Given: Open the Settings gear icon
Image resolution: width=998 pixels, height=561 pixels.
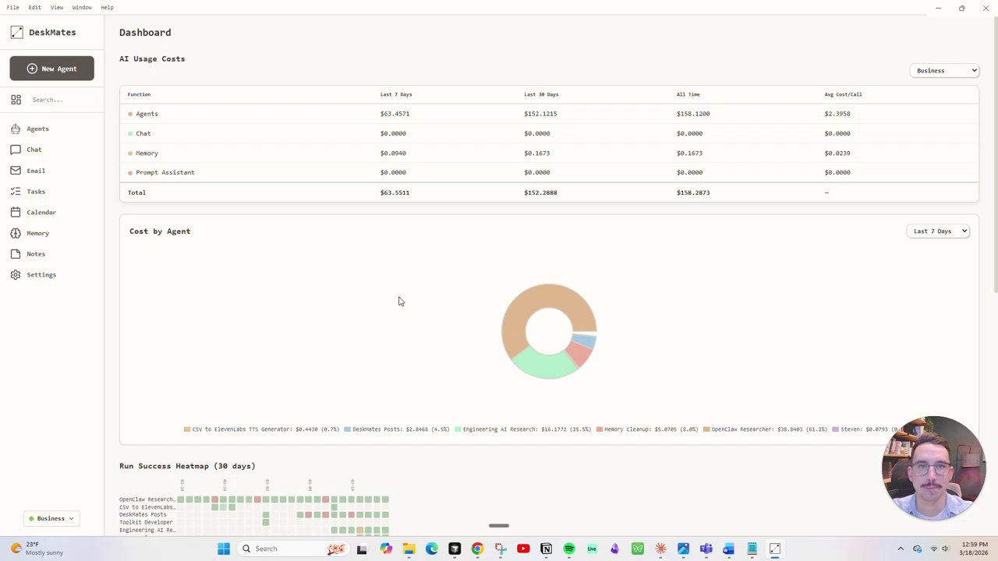Looking at the screenshot, I should pos(16,275).
